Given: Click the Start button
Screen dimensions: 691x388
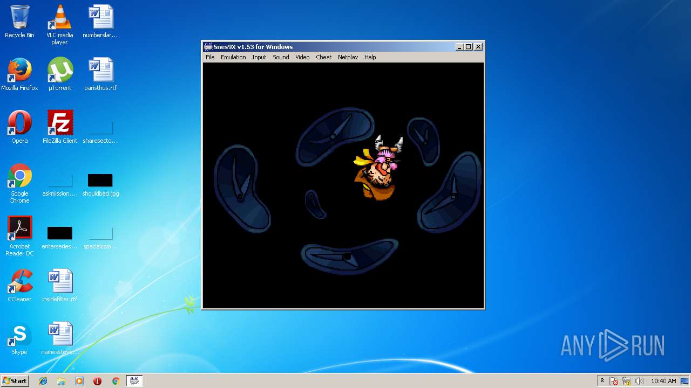Looking at the screenshot, I should coord(15,381).
